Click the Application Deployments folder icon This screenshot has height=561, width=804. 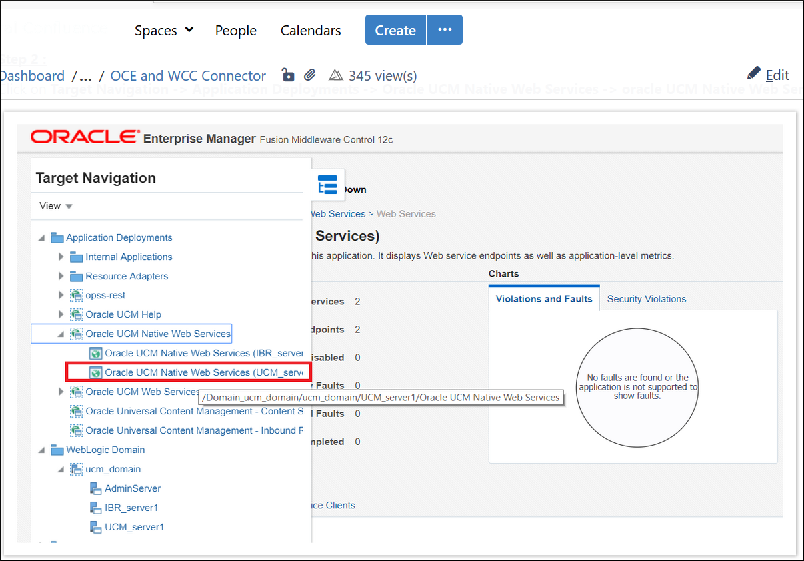57,238
